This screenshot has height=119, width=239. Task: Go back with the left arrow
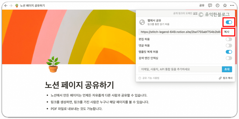tap(6, 6)
